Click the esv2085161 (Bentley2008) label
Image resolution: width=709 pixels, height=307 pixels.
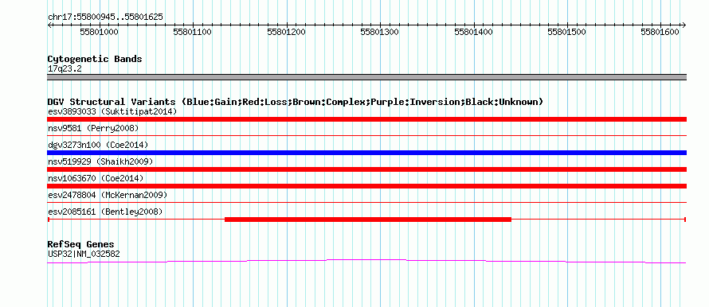click(105, 212)
